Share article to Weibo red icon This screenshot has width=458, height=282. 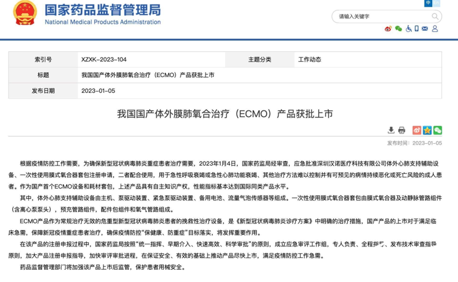(417, 130)
